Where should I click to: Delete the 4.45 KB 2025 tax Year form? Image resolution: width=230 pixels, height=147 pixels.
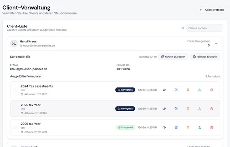[212, 108]
